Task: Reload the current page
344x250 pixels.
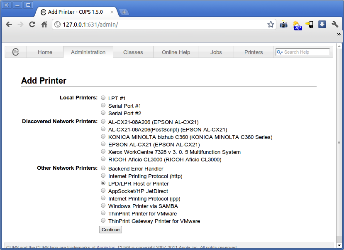Action: pyautogui.click(x=32, y=25)
